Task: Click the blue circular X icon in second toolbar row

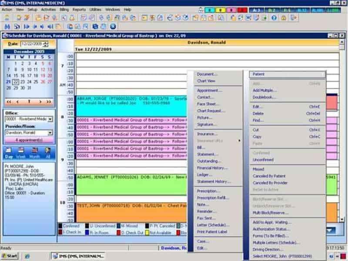Action: (x=113, y=27)
